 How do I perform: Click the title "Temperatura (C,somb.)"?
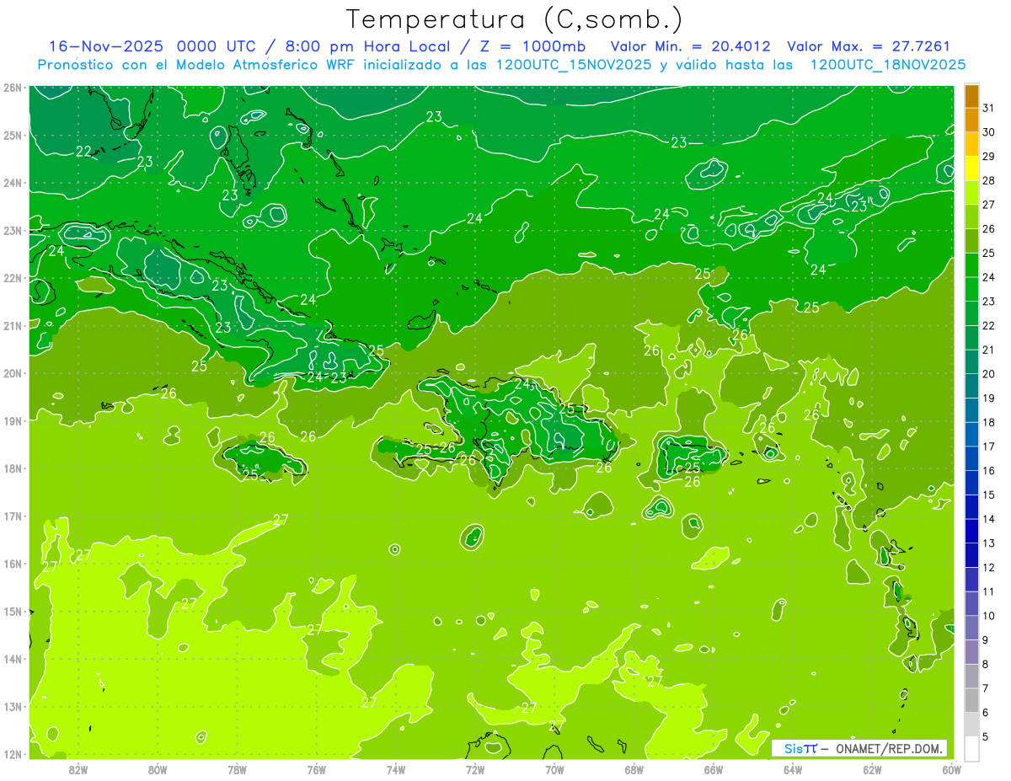pos(514,19)
